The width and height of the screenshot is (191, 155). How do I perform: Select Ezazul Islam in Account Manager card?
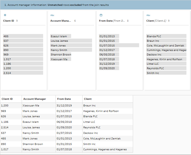[61, 36]
